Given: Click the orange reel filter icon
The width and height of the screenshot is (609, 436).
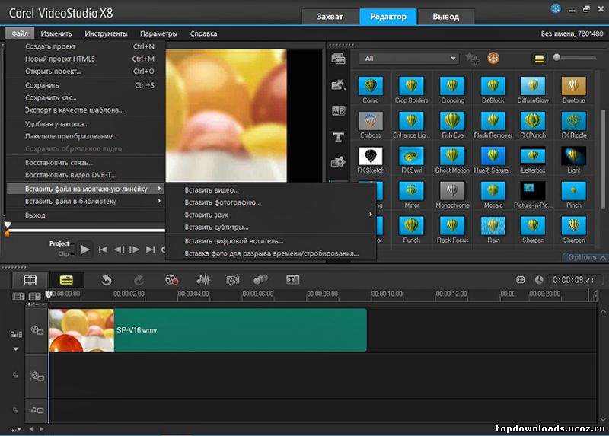Looking at the screenshot, I should (x=493, y=59).
